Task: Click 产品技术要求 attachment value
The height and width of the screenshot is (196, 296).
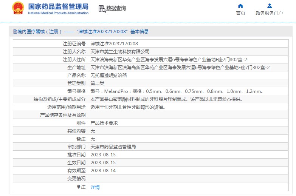Action: (x=104, y=123)
